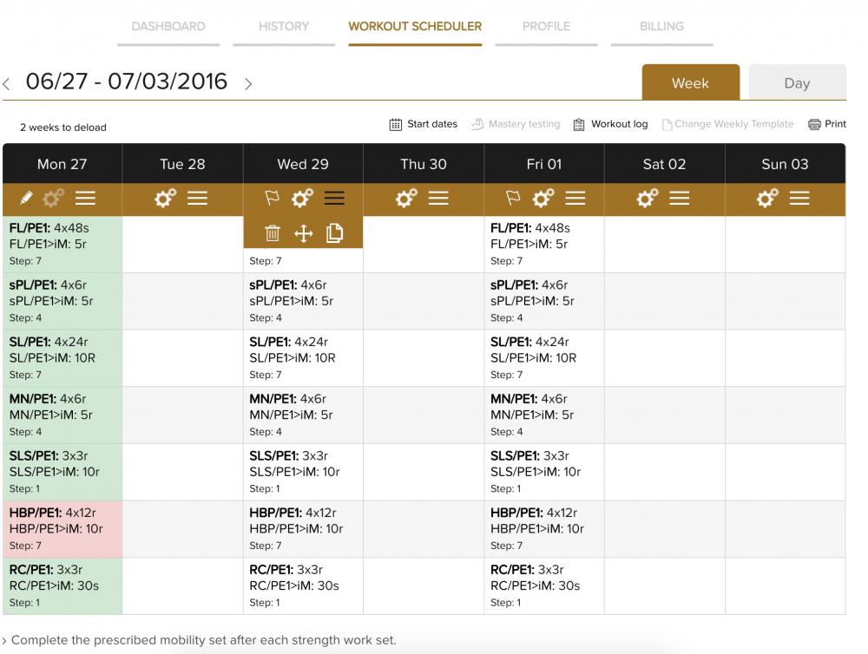Open the Billing tab

tap(662, 27)
